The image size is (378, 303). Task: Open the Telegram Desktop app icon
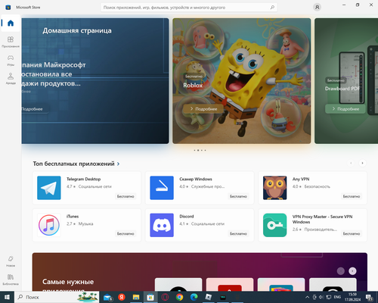coord(49,188)
